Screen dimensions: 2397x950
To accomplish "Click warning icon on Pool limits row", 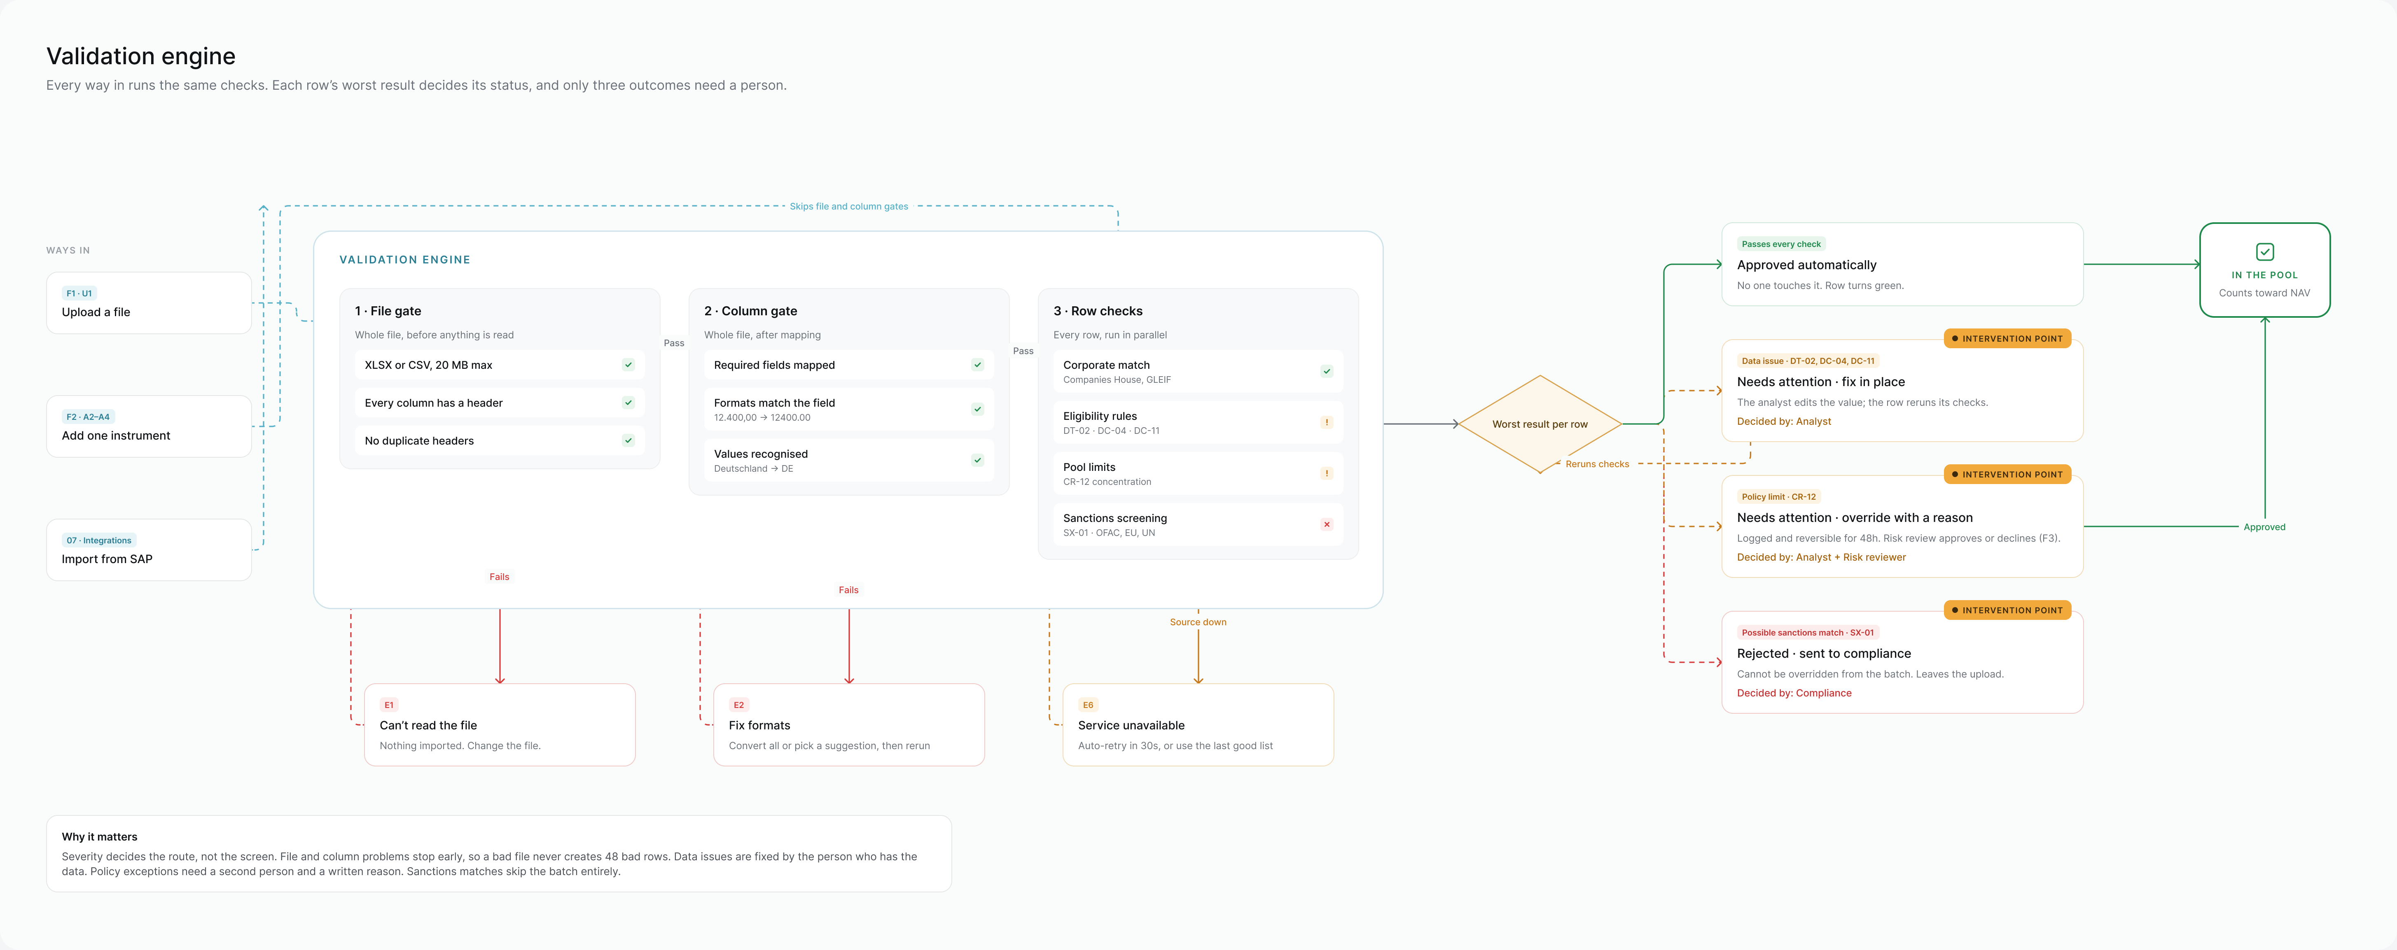I will click(1327, 473).
